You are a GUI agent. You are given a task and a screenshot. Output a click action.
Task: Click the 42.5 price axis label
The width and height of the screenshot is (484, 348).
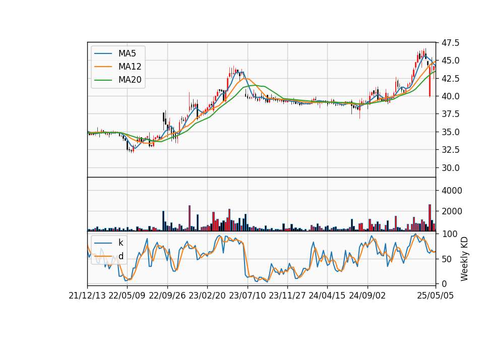[x=450, y=79]
